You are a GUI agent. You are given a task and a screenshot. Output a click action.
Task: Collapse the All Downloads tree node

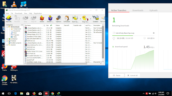coord(7,27)
